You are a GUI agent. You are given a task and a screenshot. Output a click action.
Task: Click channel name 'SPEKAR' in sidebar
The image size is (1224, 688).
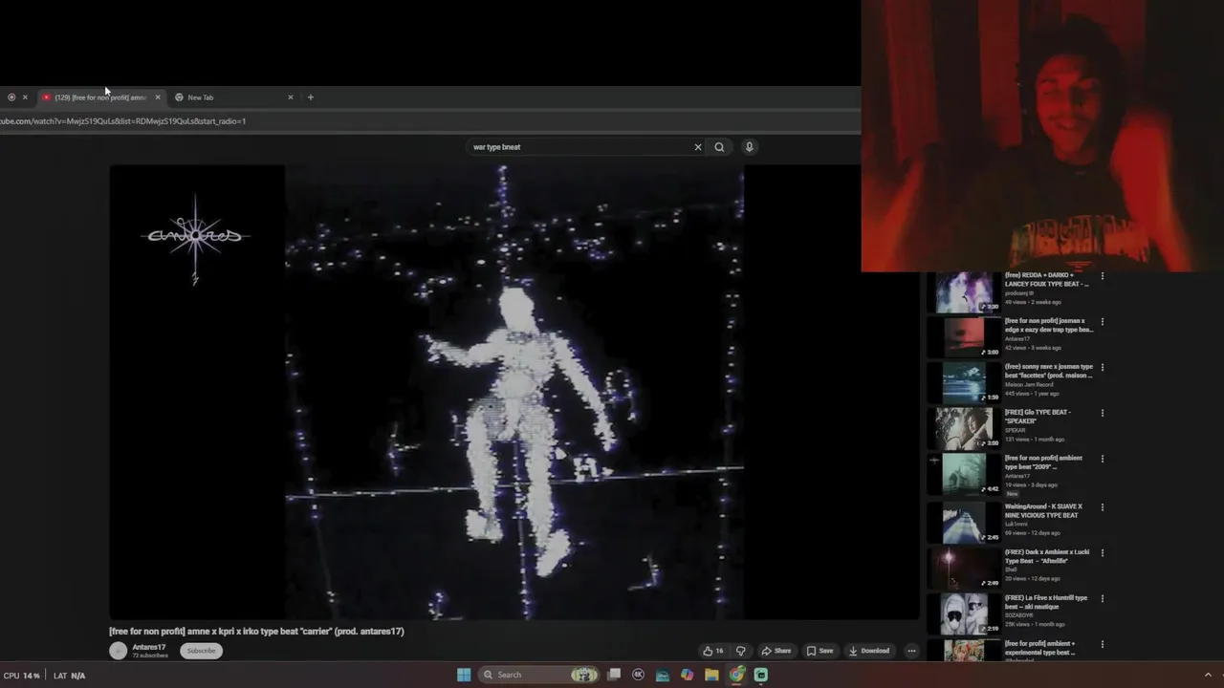(x=1015, y=431)
